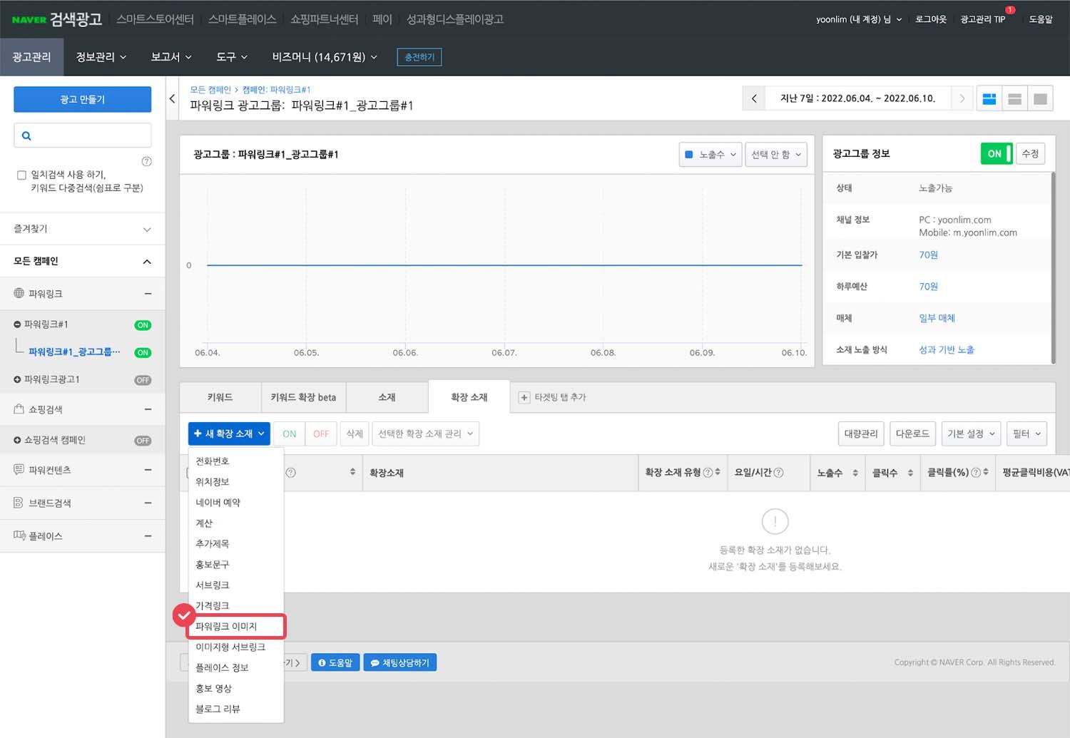Collapse the left sidebar with arrow icon
Viewport: 1070px width, 738px height.
[x=172, y=99]
